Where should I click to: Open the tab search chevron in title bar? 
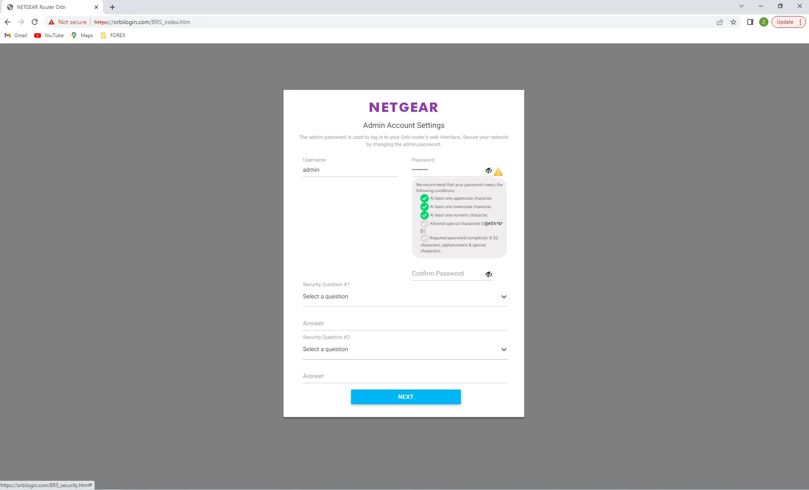[x=741, y=6]
